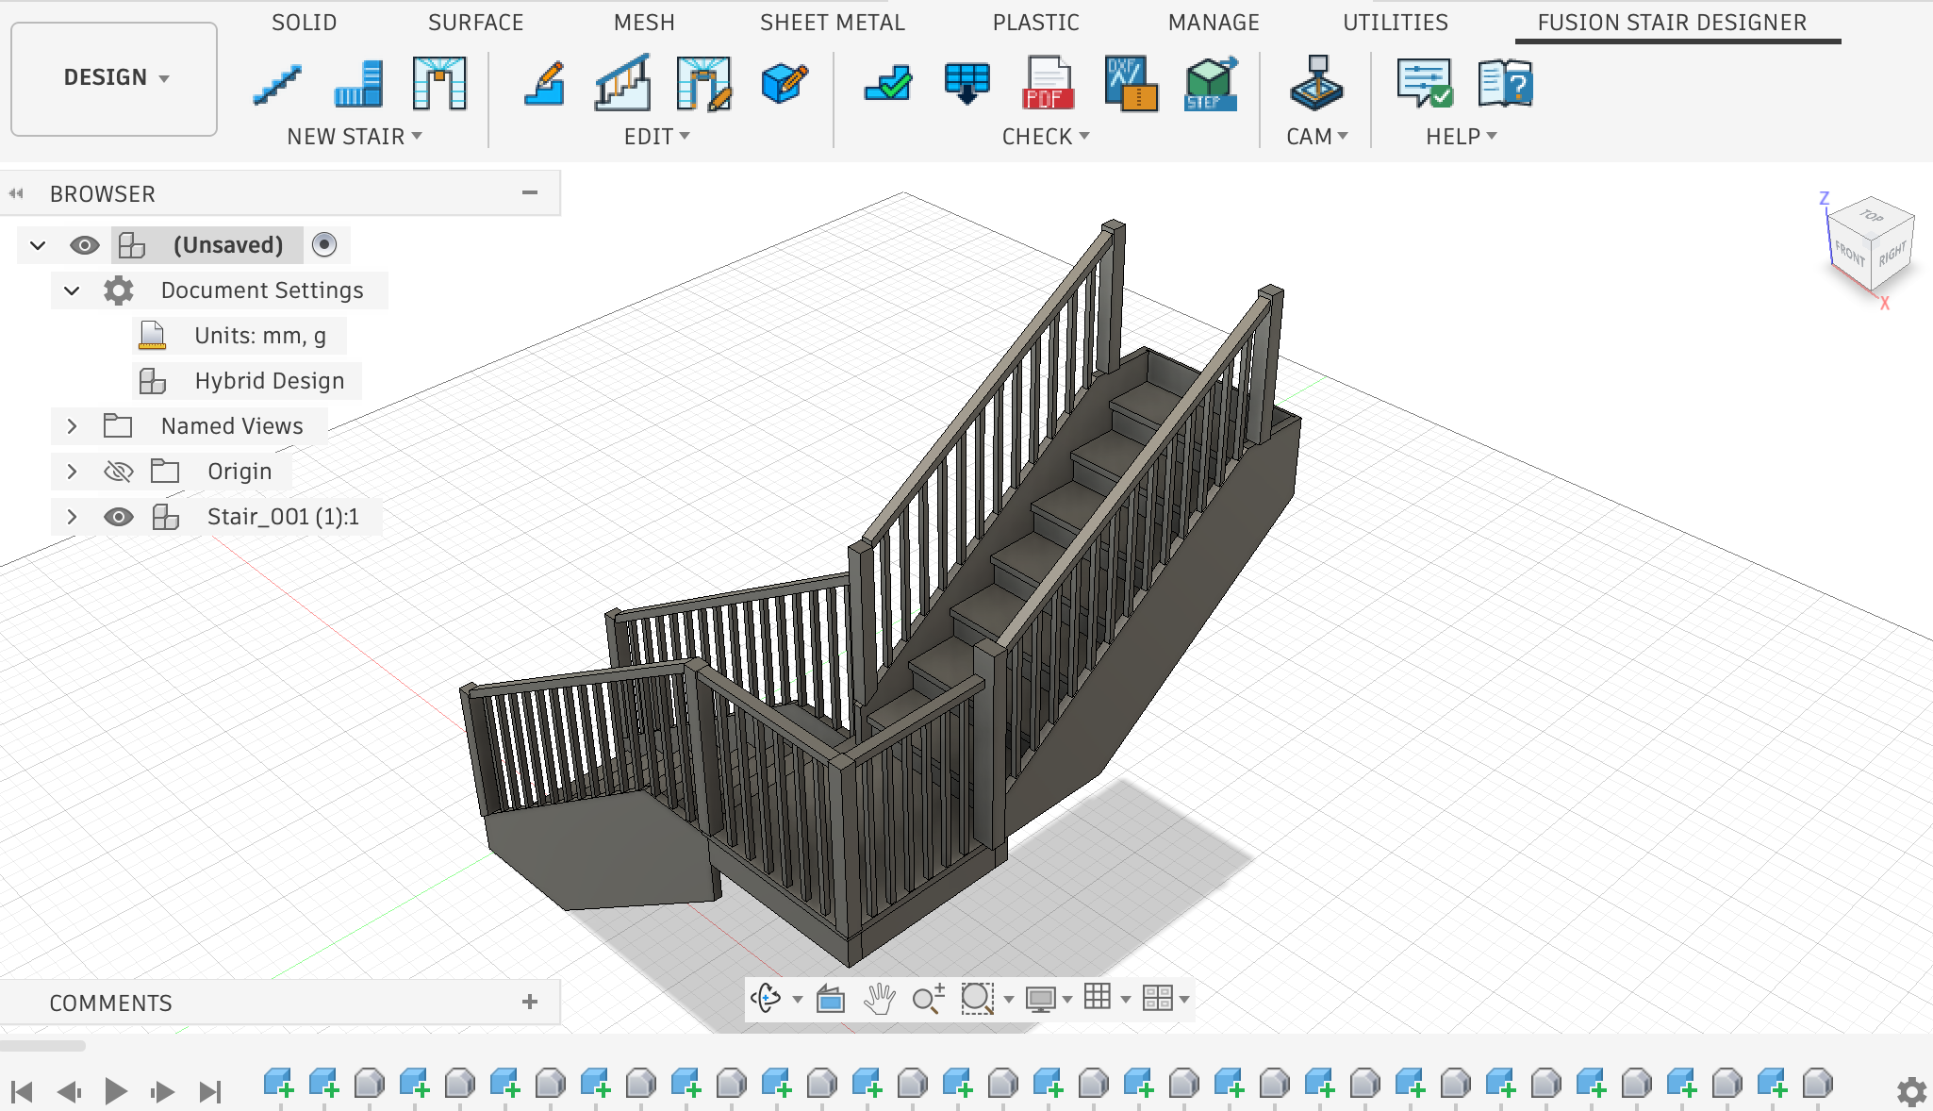1933x1111 pixels.
Task: Expand the Named Views folder
Action: [x=72, y=426]
